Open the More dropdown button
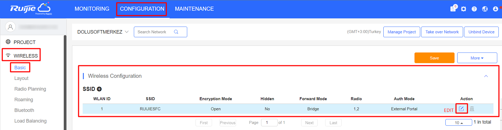 coord(477,58)
